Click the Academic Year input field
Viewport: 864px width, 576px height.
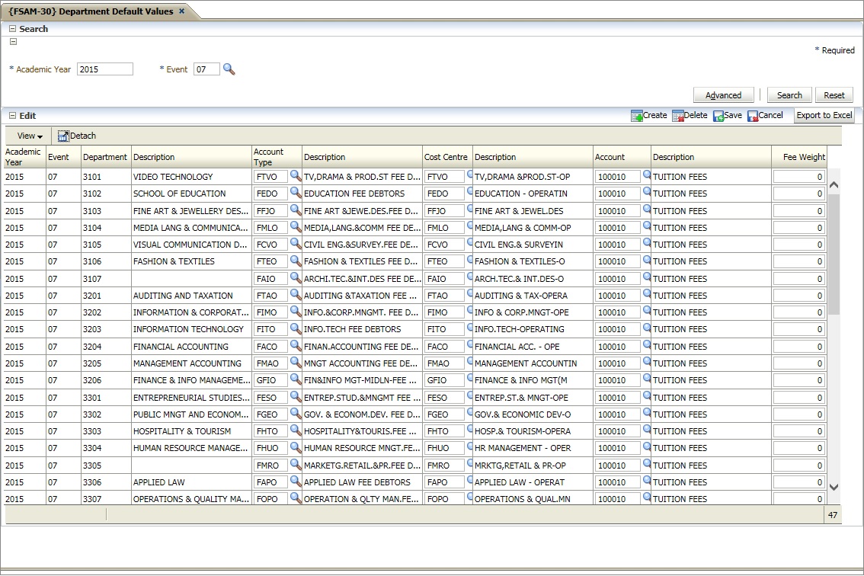coord(105,69)
